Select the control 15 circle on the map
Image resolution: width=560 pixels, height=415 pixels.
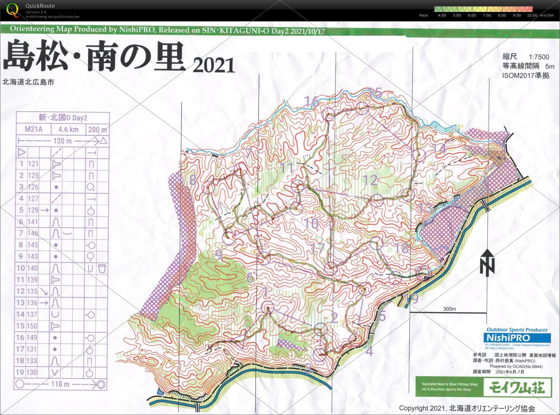tap(362, 108)
